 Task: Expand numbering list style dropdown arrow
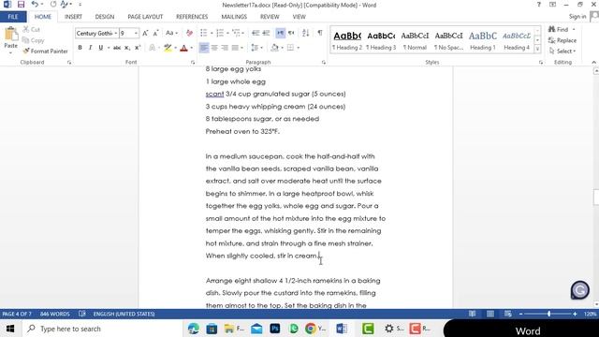pyautogui.click(x=227, y=34)
